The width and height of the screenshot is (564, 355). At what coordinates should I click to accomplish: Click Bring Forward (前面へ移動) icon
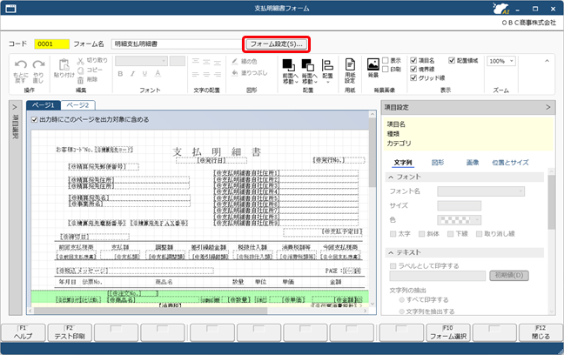(289, 65)
